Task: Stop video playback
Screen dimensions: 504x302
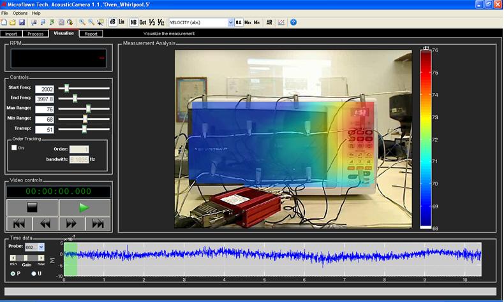Action: click(33, 208)
